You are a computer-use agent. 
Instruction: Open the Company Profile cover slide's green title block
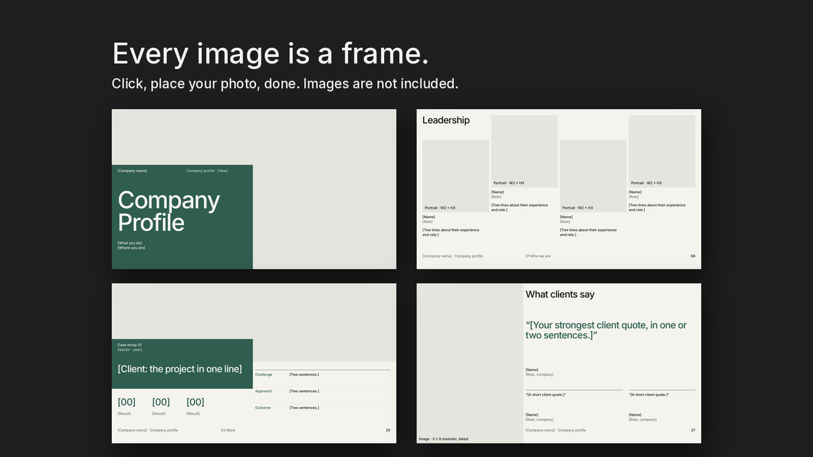click(x=182, y=217)
